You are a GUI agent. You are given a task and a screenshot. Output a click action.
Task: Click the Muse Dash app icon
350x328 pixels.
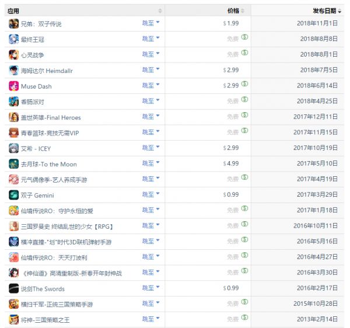[x=13, y=86]
